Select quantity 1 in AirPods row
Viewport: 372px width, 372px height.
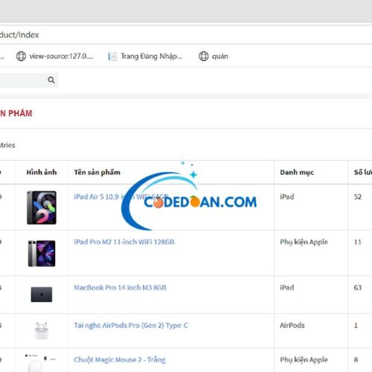coord(356,325)
